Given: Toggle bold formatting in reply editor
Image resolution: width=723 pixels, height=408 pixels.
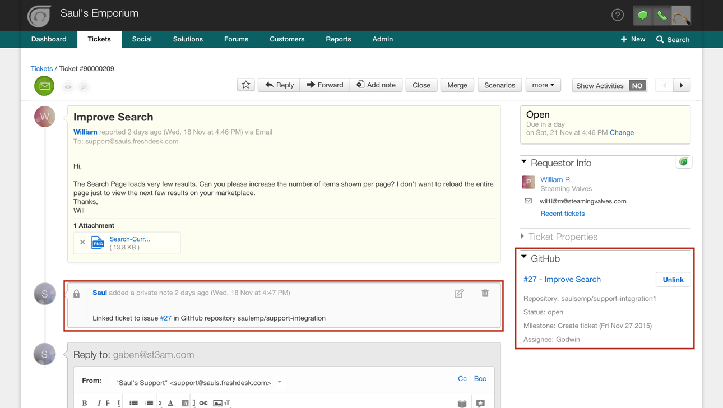Looking at the screenshot, I should click(x=85, y=403).
